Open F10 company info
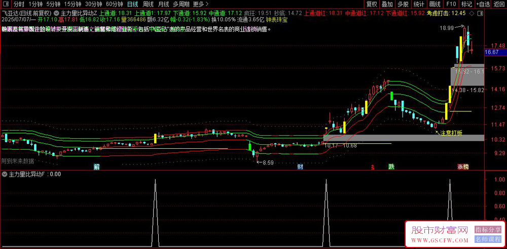The image size is (507, 249). coord(451,4)
